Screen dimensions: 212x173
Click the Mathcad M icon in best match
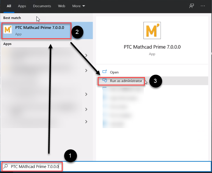(x=8, y=29)
